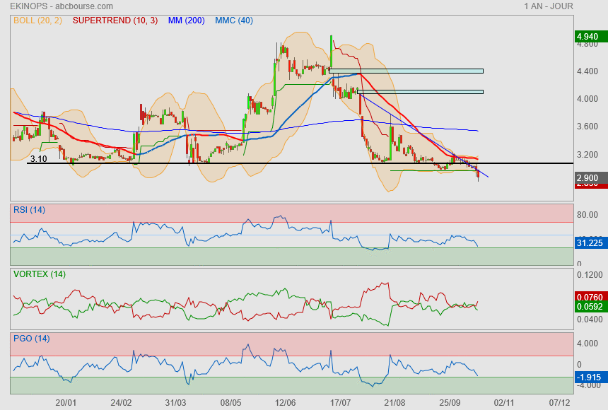This screenshot has height=410, width=608.
Task: Select the 25/09 date on time axis
Action: pos(450,402)
